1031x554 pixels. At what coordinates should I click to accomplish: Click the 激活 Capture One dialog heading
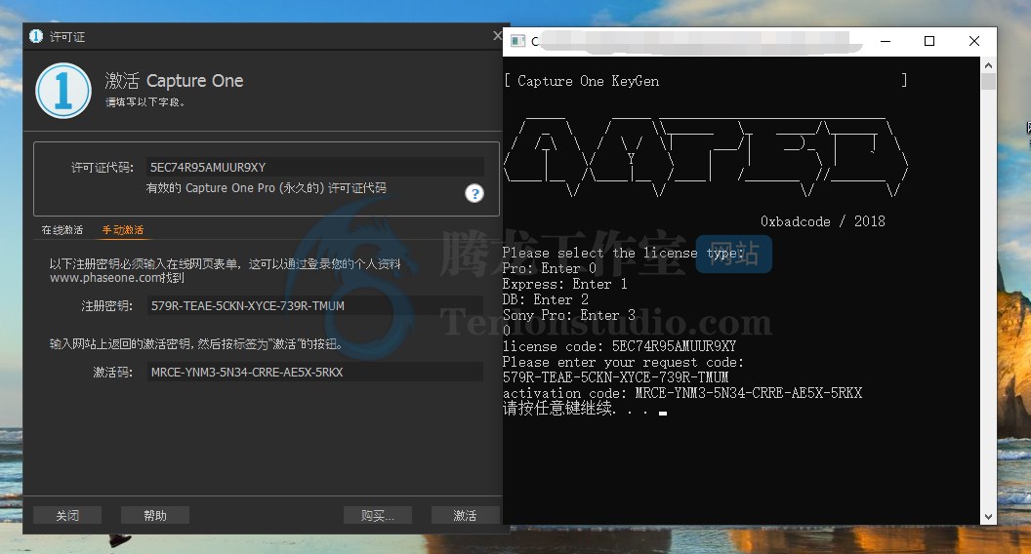pyautogui.click(x=174, y=81)
